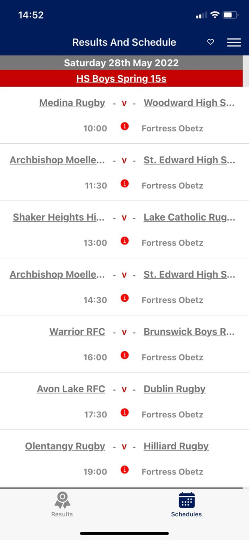
Task: Tap the heart favorite icon
Action: click(211, 42)
